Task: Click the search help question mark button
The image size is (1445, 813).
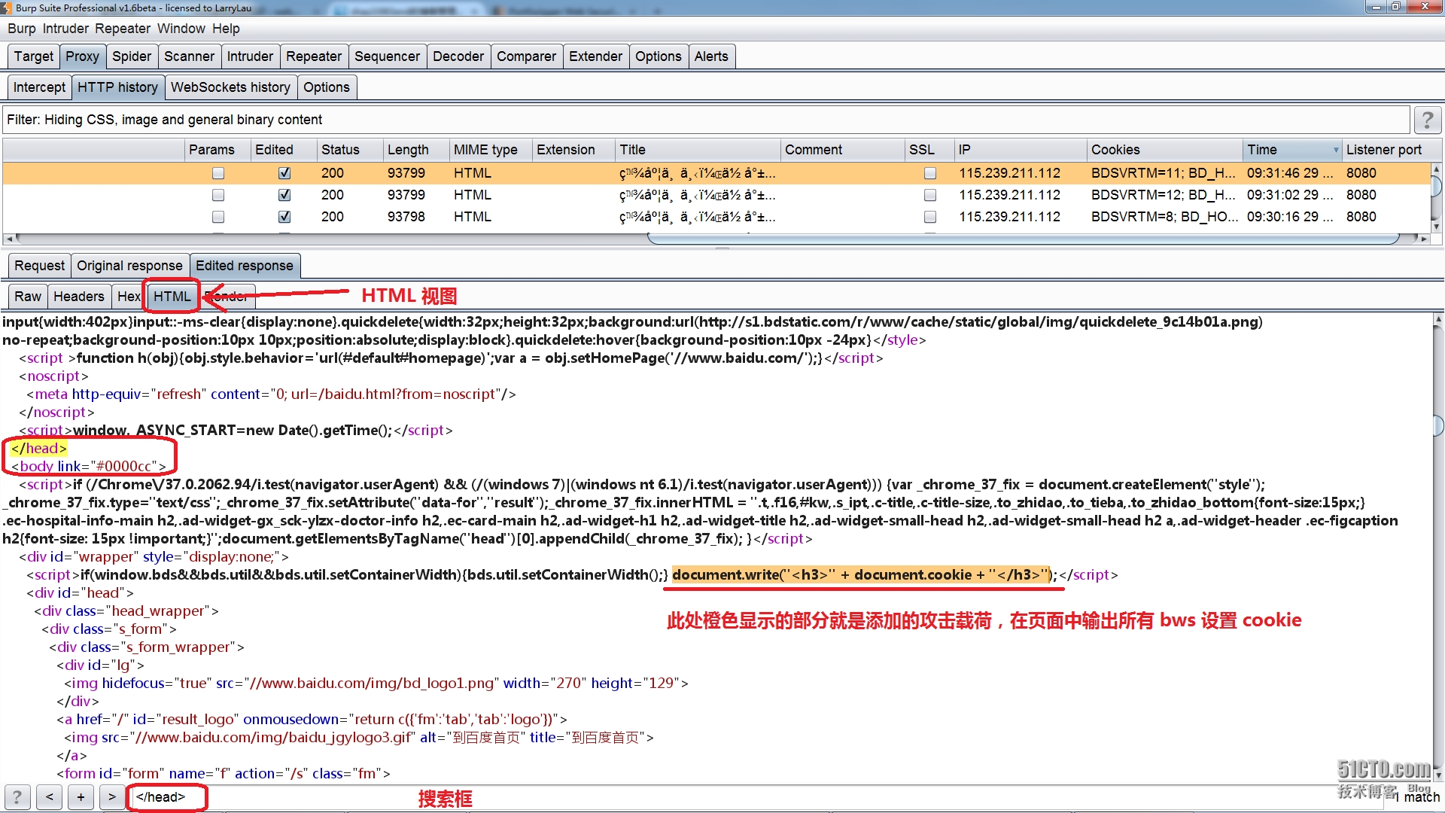Action: (x=17, y=797)
